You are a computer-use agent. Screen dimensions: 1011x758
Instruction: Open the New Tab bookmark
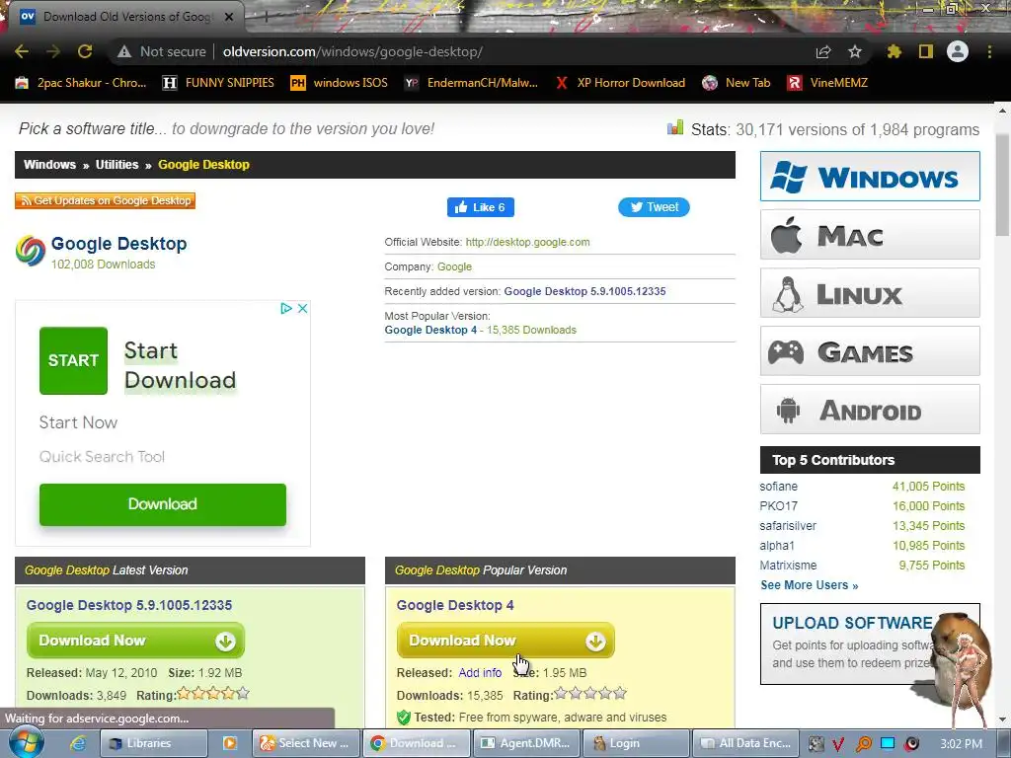coord(737,83)
